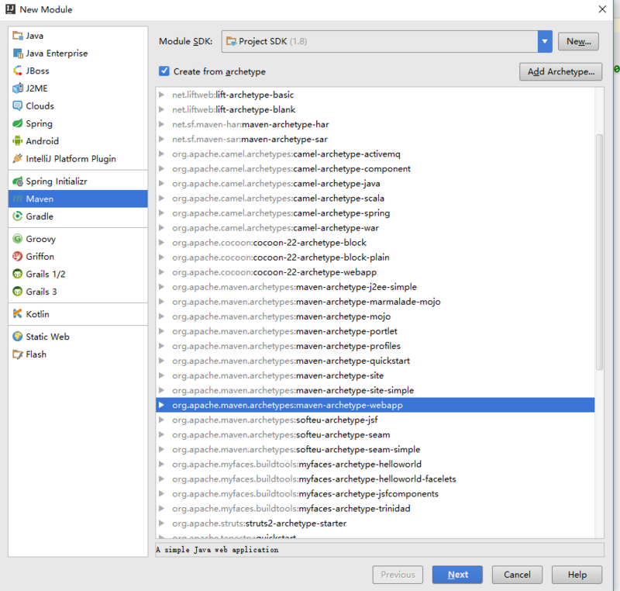
Task: Click the Java module type icon
Action: (x=17, y=36)
